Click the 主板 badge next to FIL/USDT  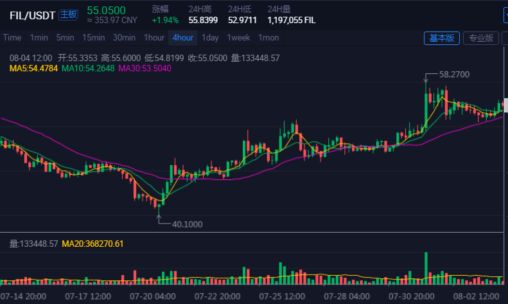(68, 14)
